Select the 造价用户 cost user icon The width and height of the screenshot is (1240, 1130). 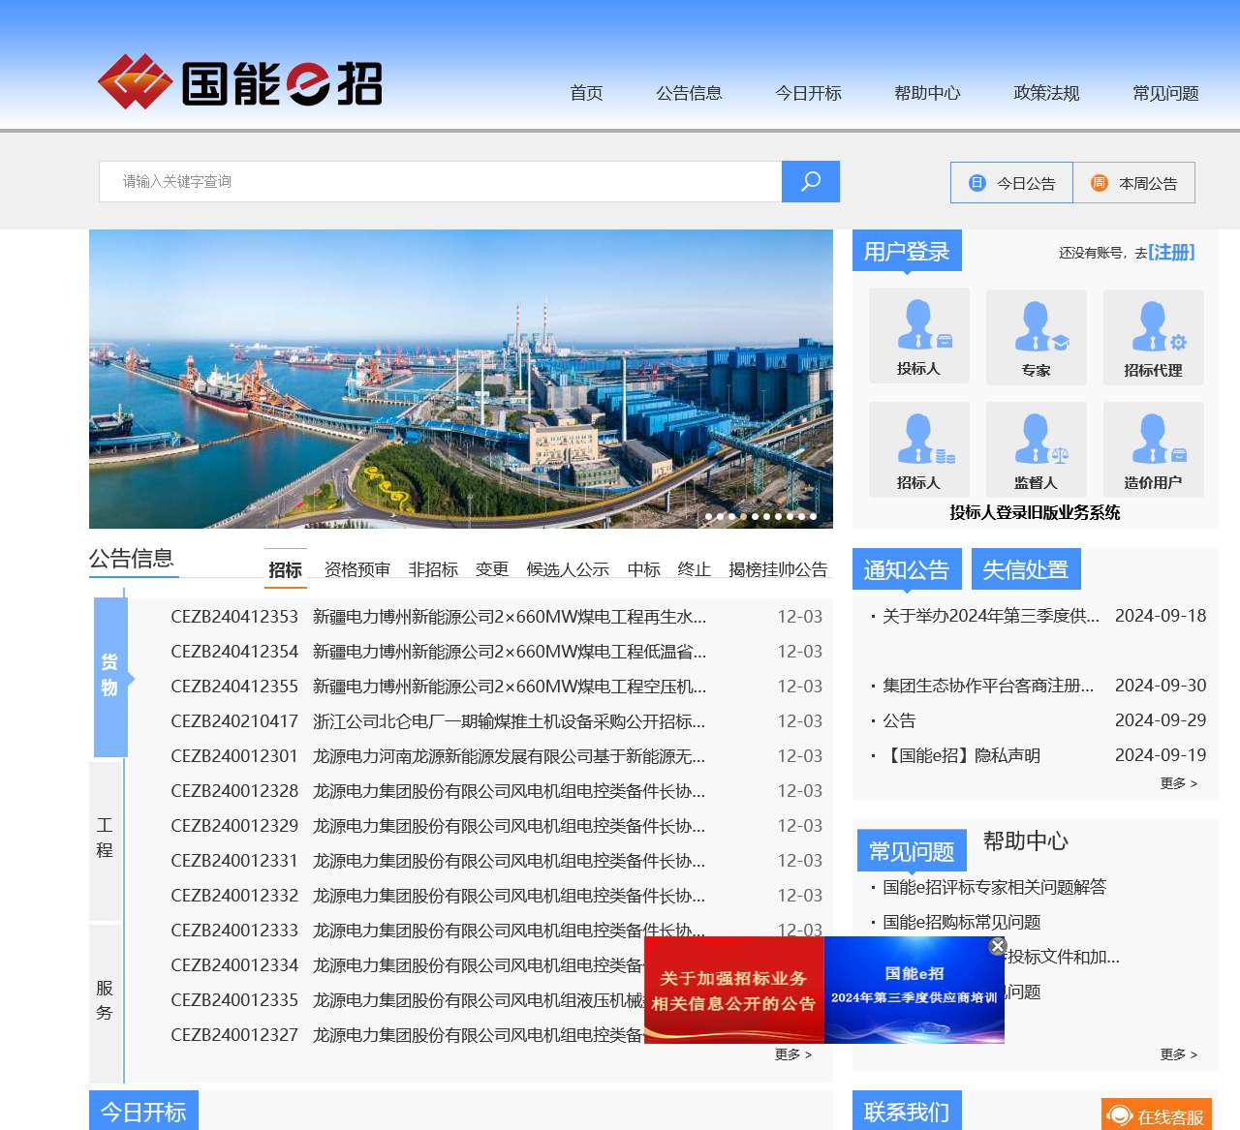coord(1153,449)
